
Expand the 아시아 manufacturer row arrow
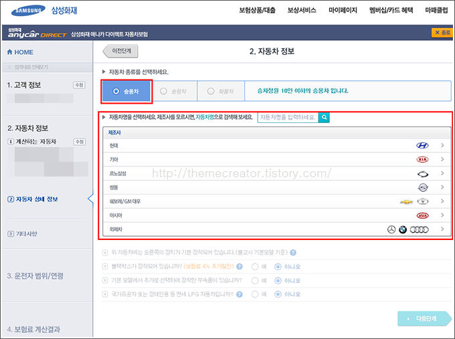click(x=442, y=215)
